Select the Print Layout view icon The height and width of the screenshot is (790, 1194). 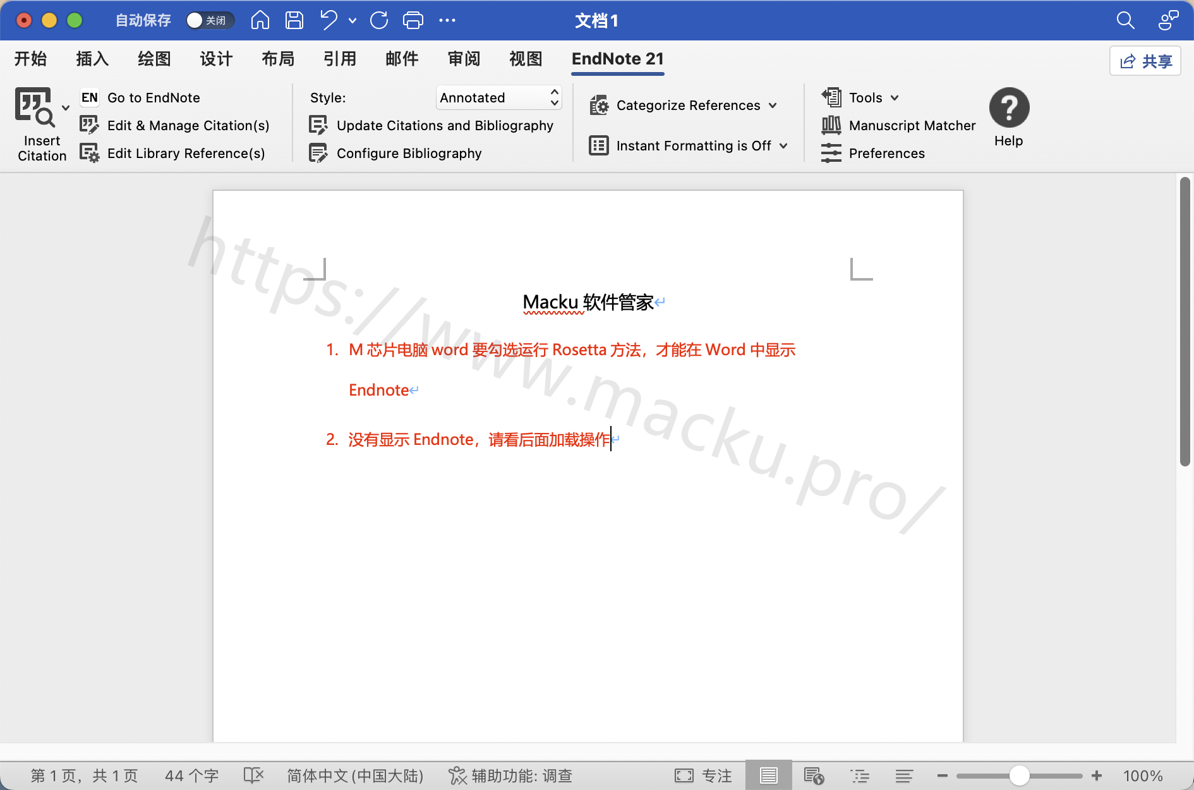click(x=768, y=775)
